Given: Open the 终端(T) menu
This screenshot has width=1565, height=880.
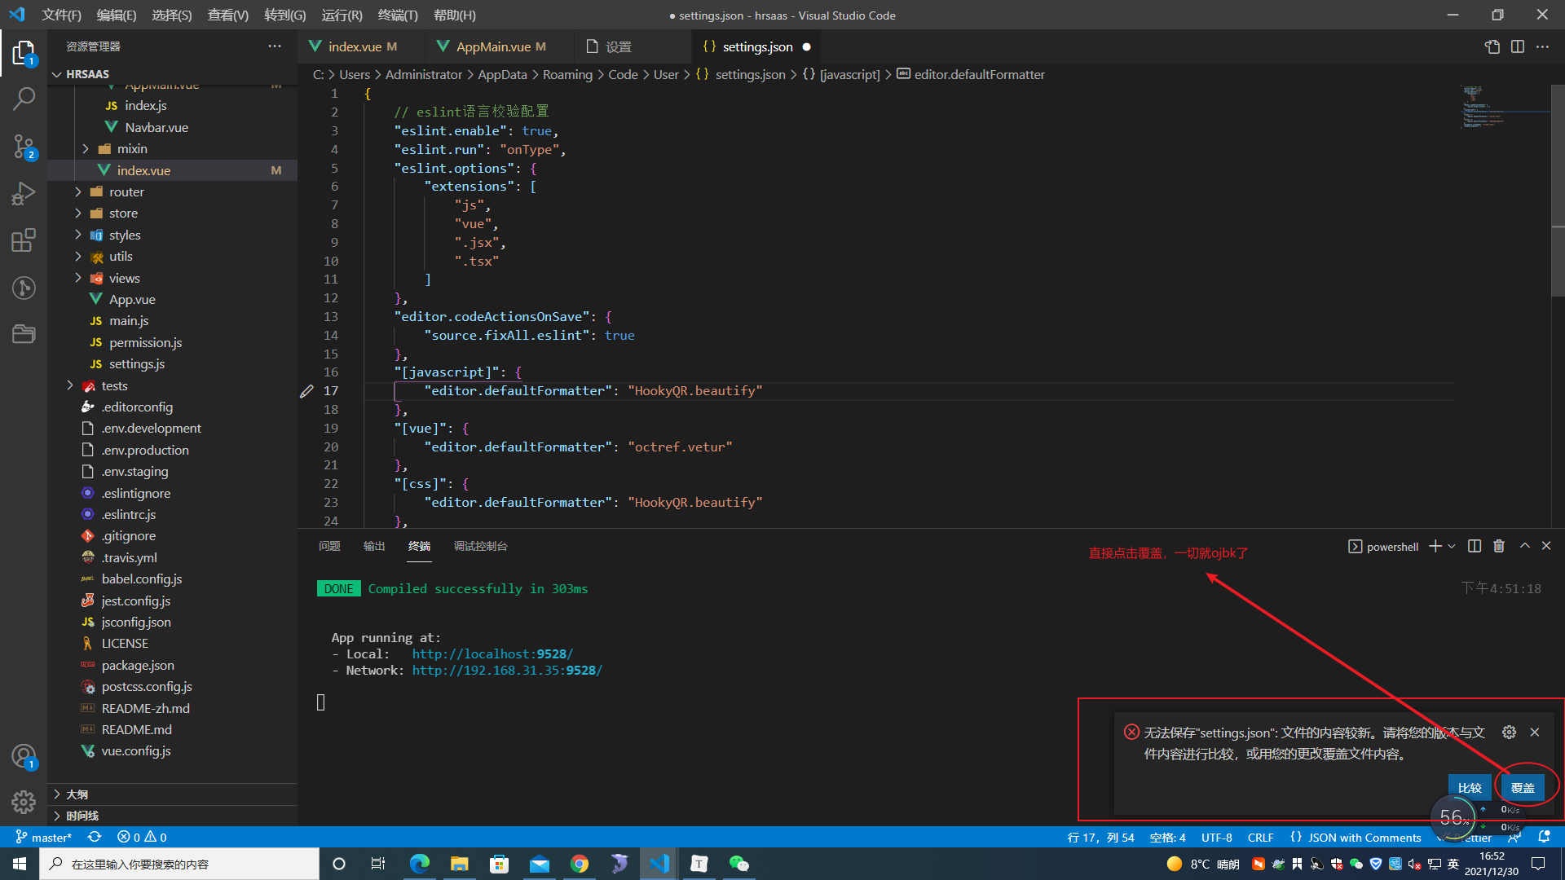Looking at the screenshot, I should (397, 15).
